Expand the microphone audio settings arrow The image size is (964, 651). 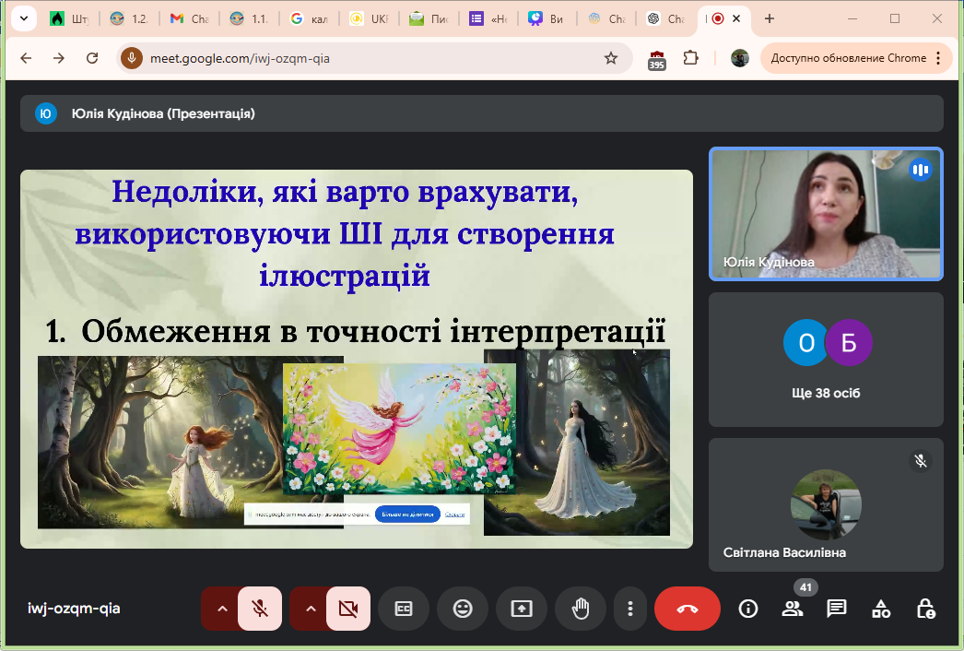pyautogui.click(x=221, y=609)
